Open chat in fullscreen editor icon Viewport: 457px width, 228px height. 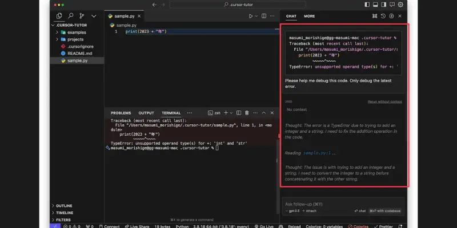(x=375, y=17)
